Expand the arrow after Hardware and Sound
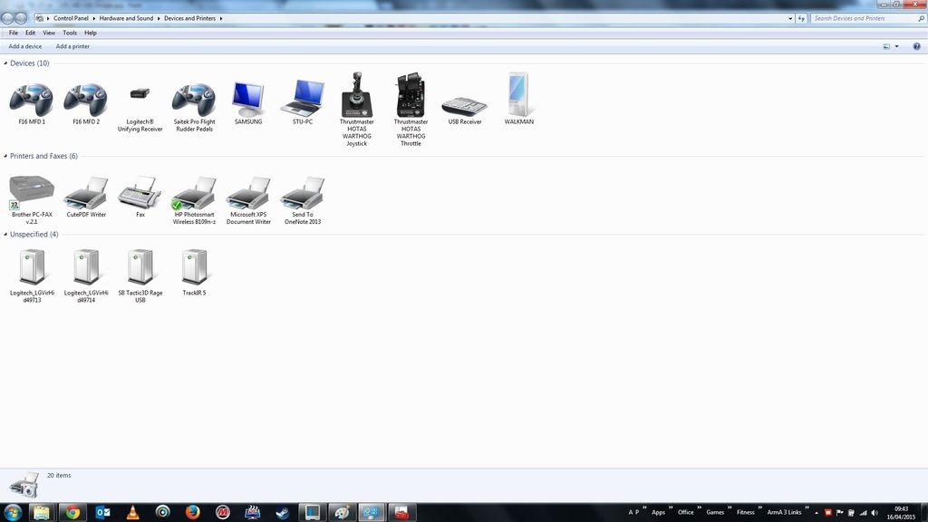This screenshot has width=928, height=522. [159, 18]
